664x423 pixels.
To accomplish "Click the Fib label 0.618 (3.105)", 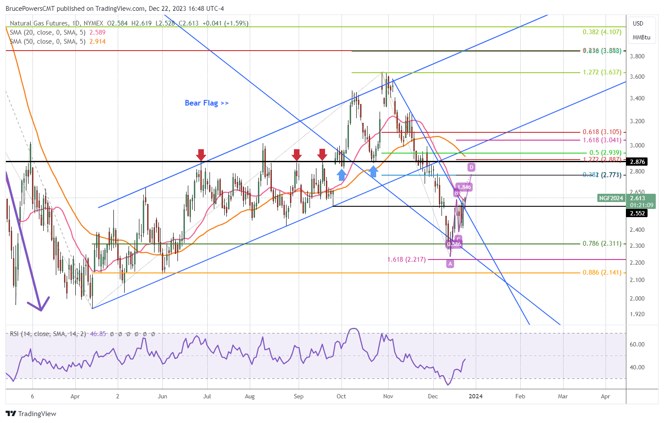I will click(602, 132).
